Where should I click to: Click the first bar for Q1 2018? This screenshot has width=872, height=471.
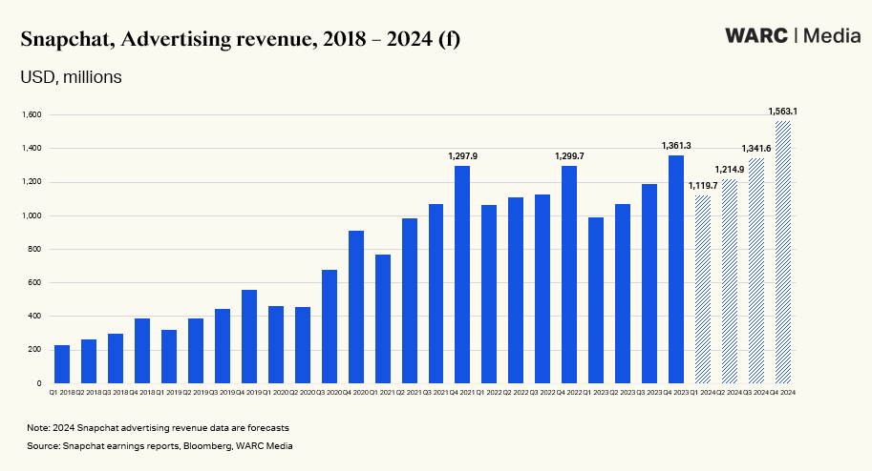tap(62, 364)
